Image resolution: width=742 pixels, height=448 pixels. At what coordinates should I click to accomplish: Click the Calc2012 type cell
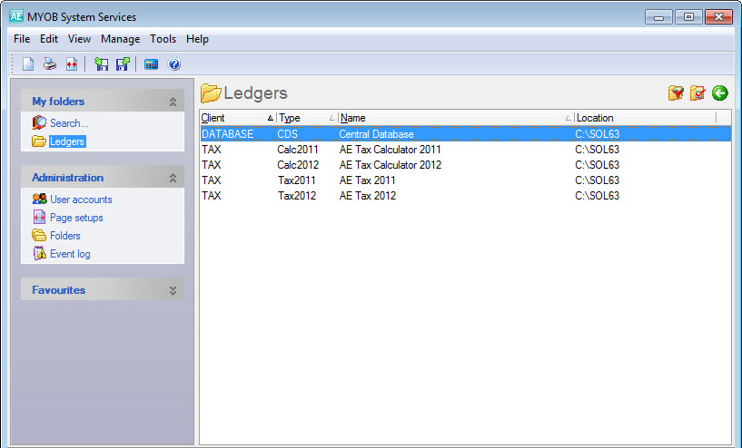pyautogui.click(x=298, y=165)
